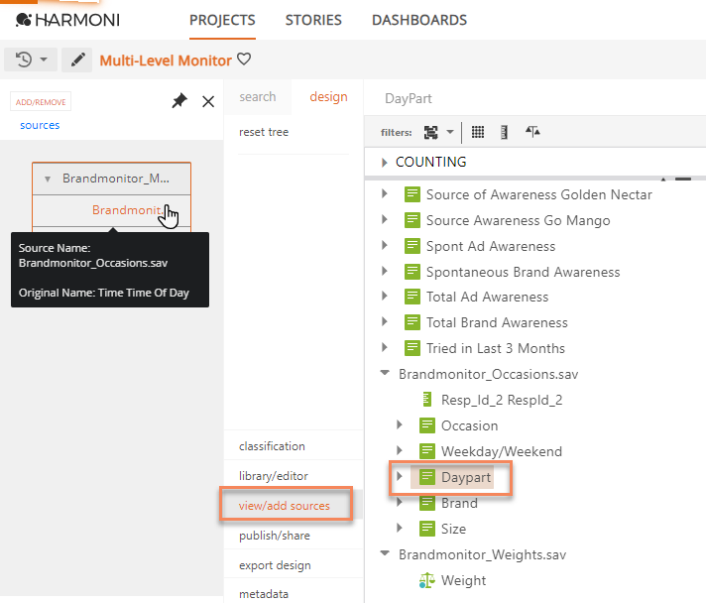
Task: Click the Spont Ad Awareness icon
Action: tap(412, 245)
